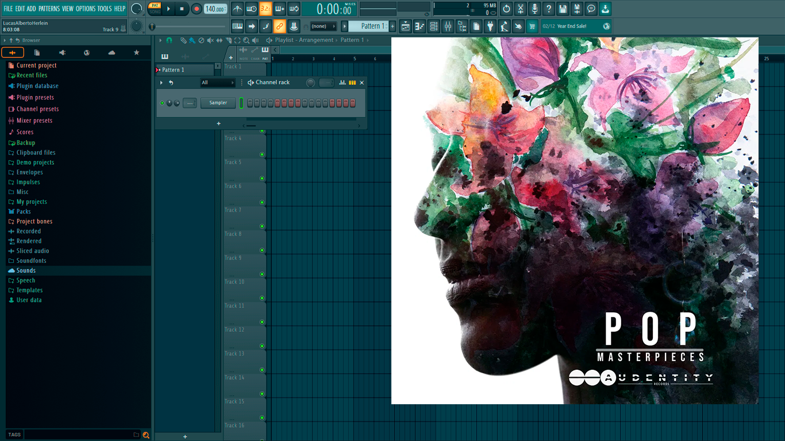Select the playlist zoom magnifier tool
The width and height of the screenshot is (785, 441).
click(246, 40)
